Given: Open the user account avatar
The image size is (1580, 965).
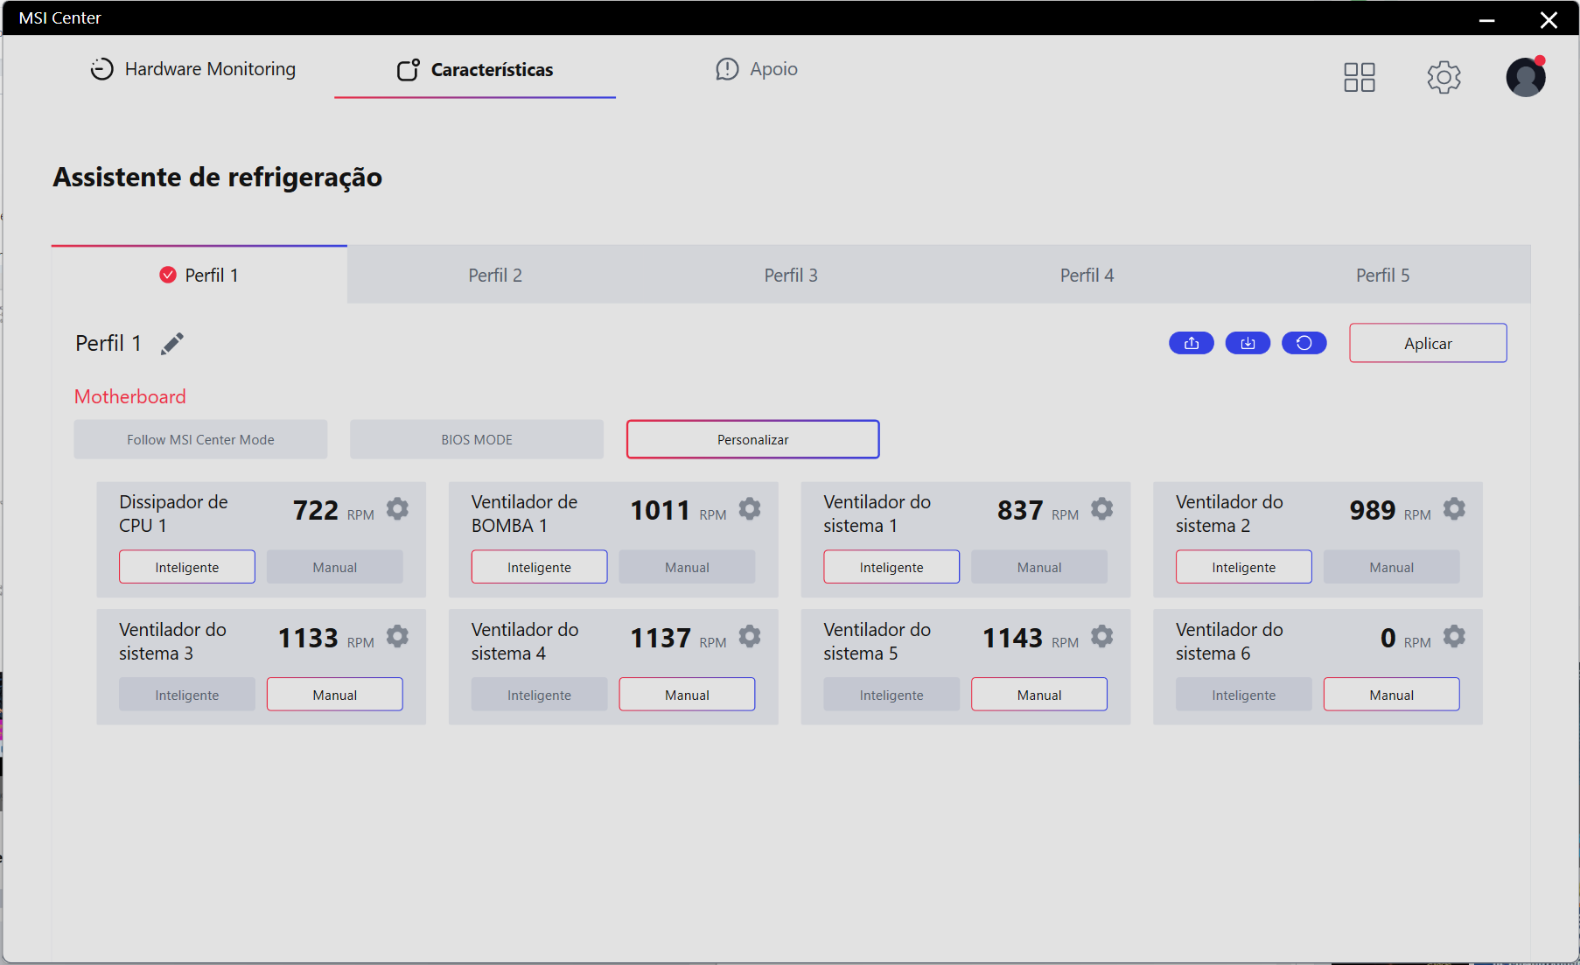Looking at the screenshot, I should tap(1526, 77).
